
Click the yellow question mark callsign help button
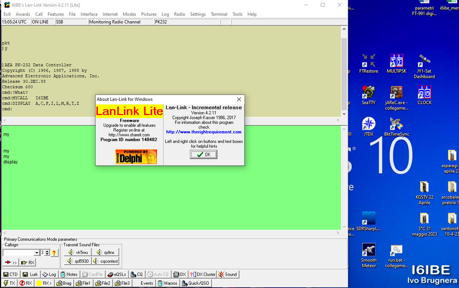pos(54,253)
